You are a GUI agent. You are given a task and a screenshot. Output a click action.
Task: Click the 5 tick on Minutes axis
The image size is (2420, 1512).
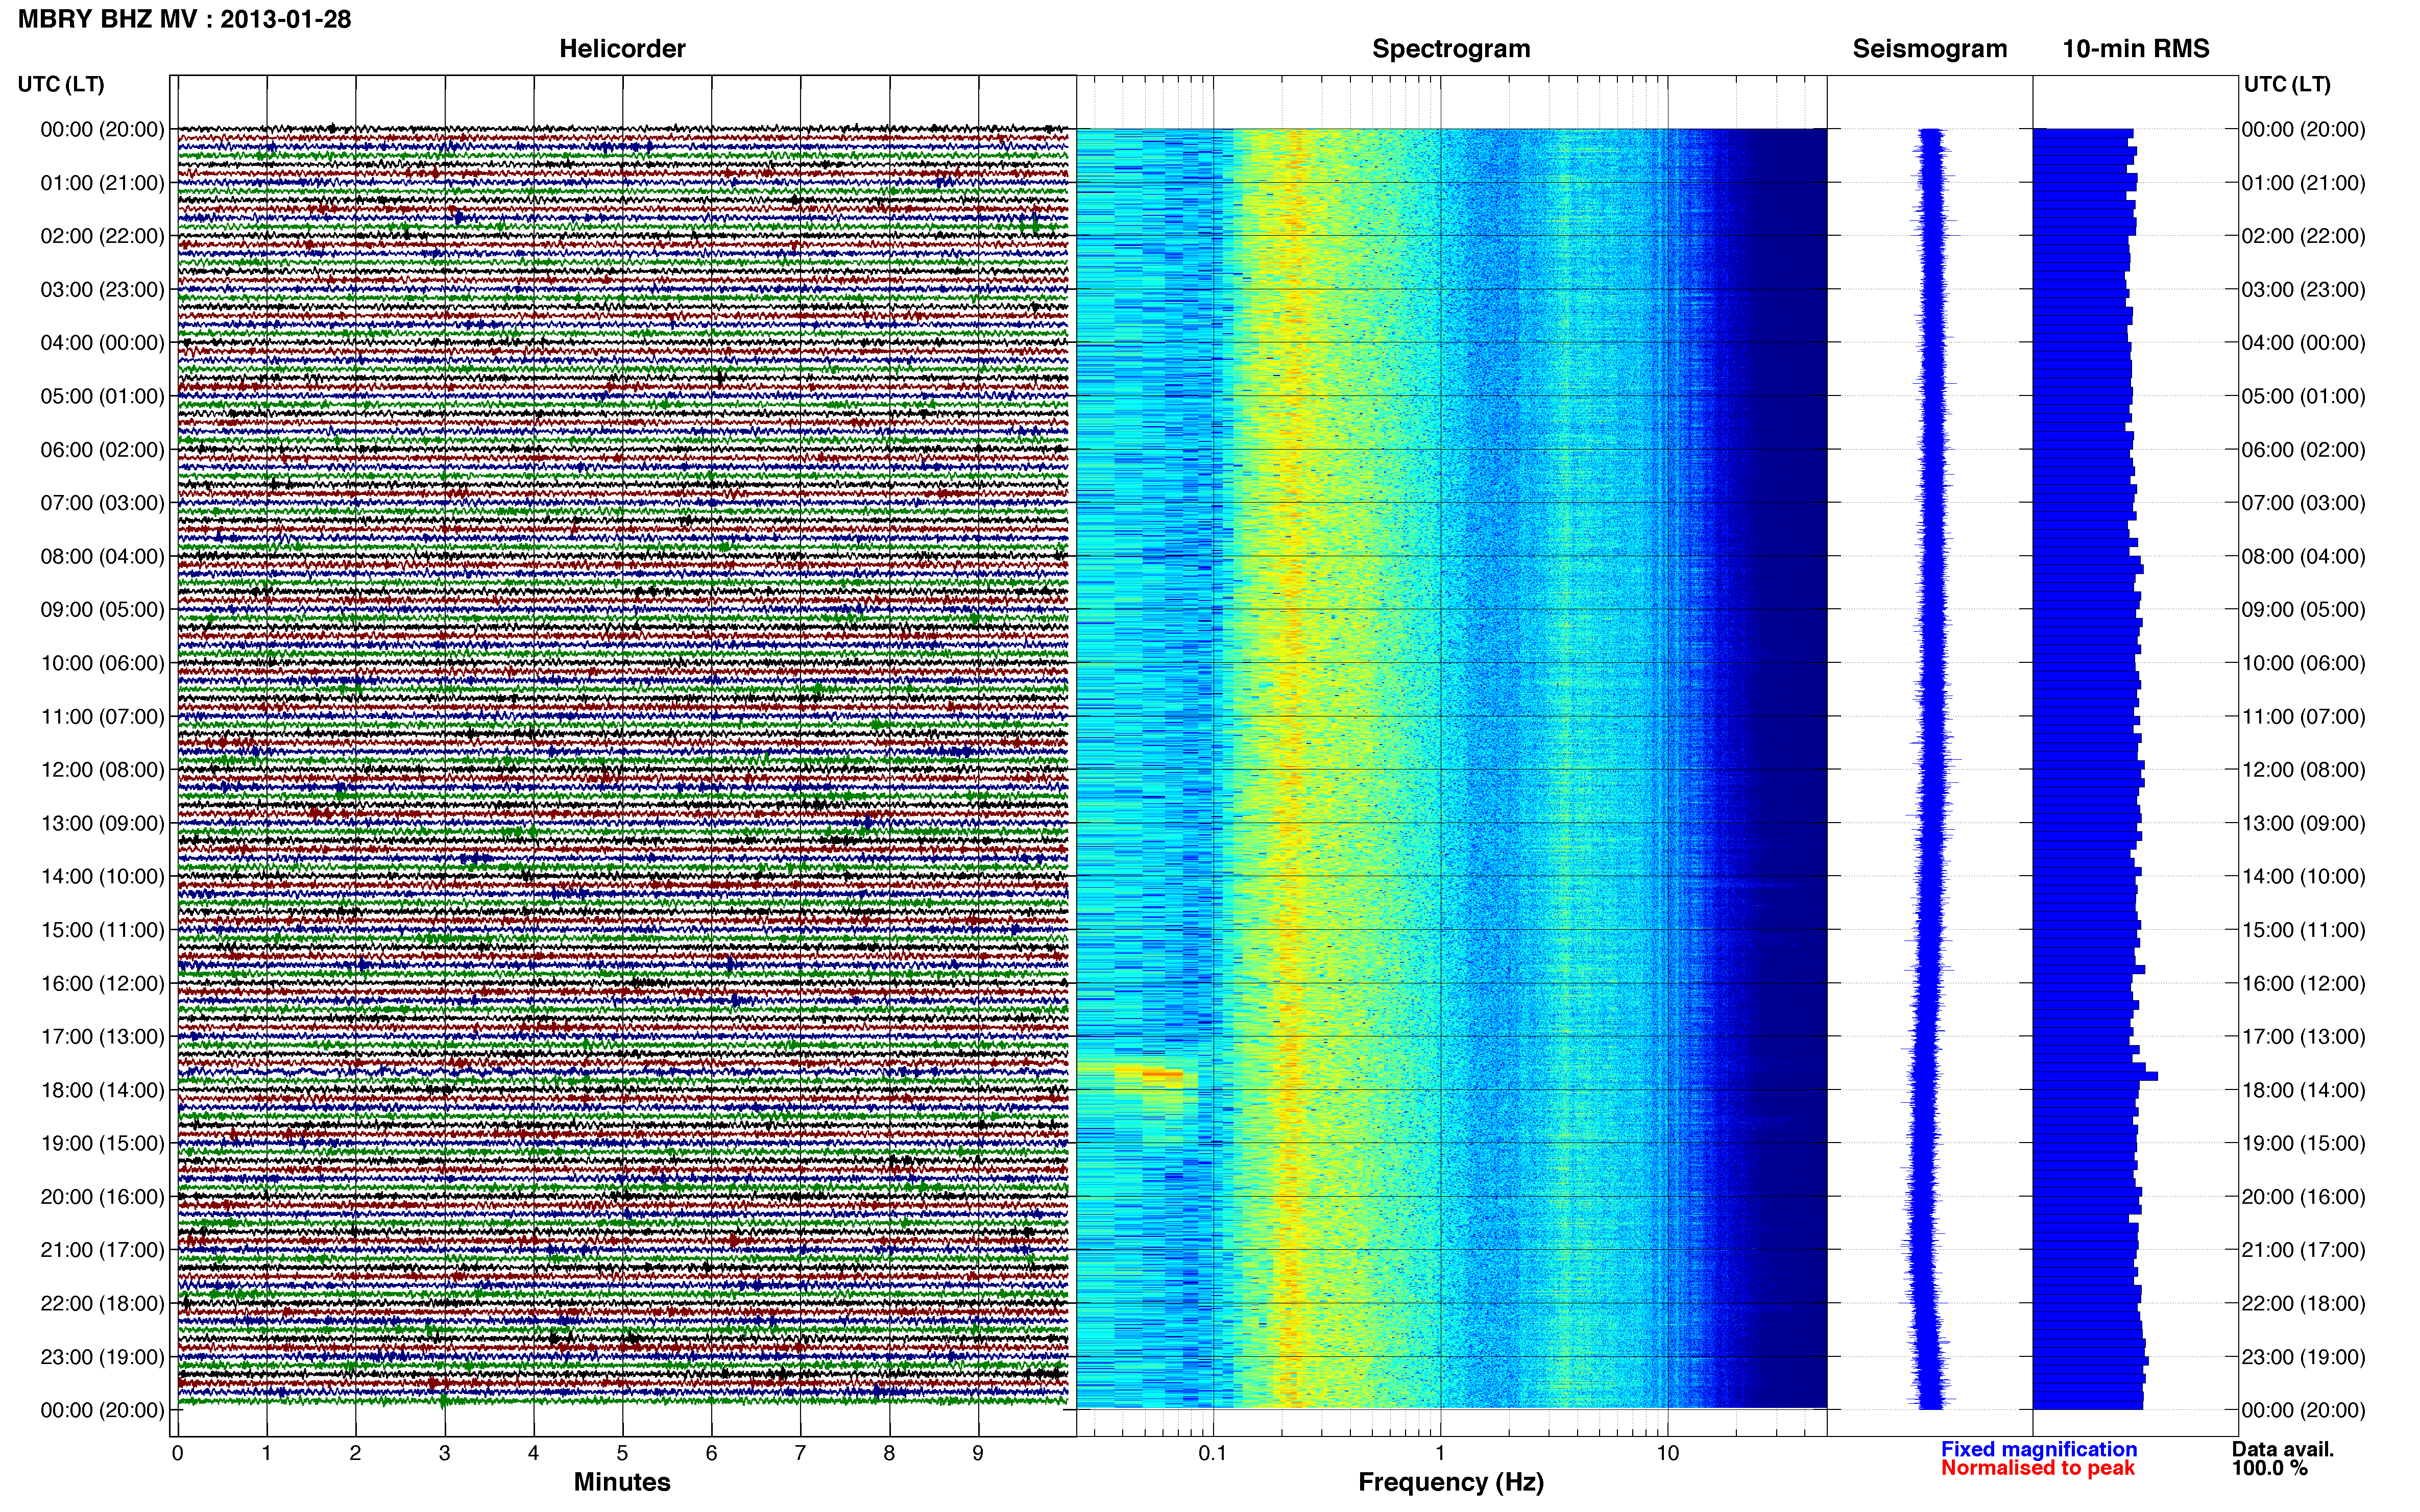(x=622, y=1453)
